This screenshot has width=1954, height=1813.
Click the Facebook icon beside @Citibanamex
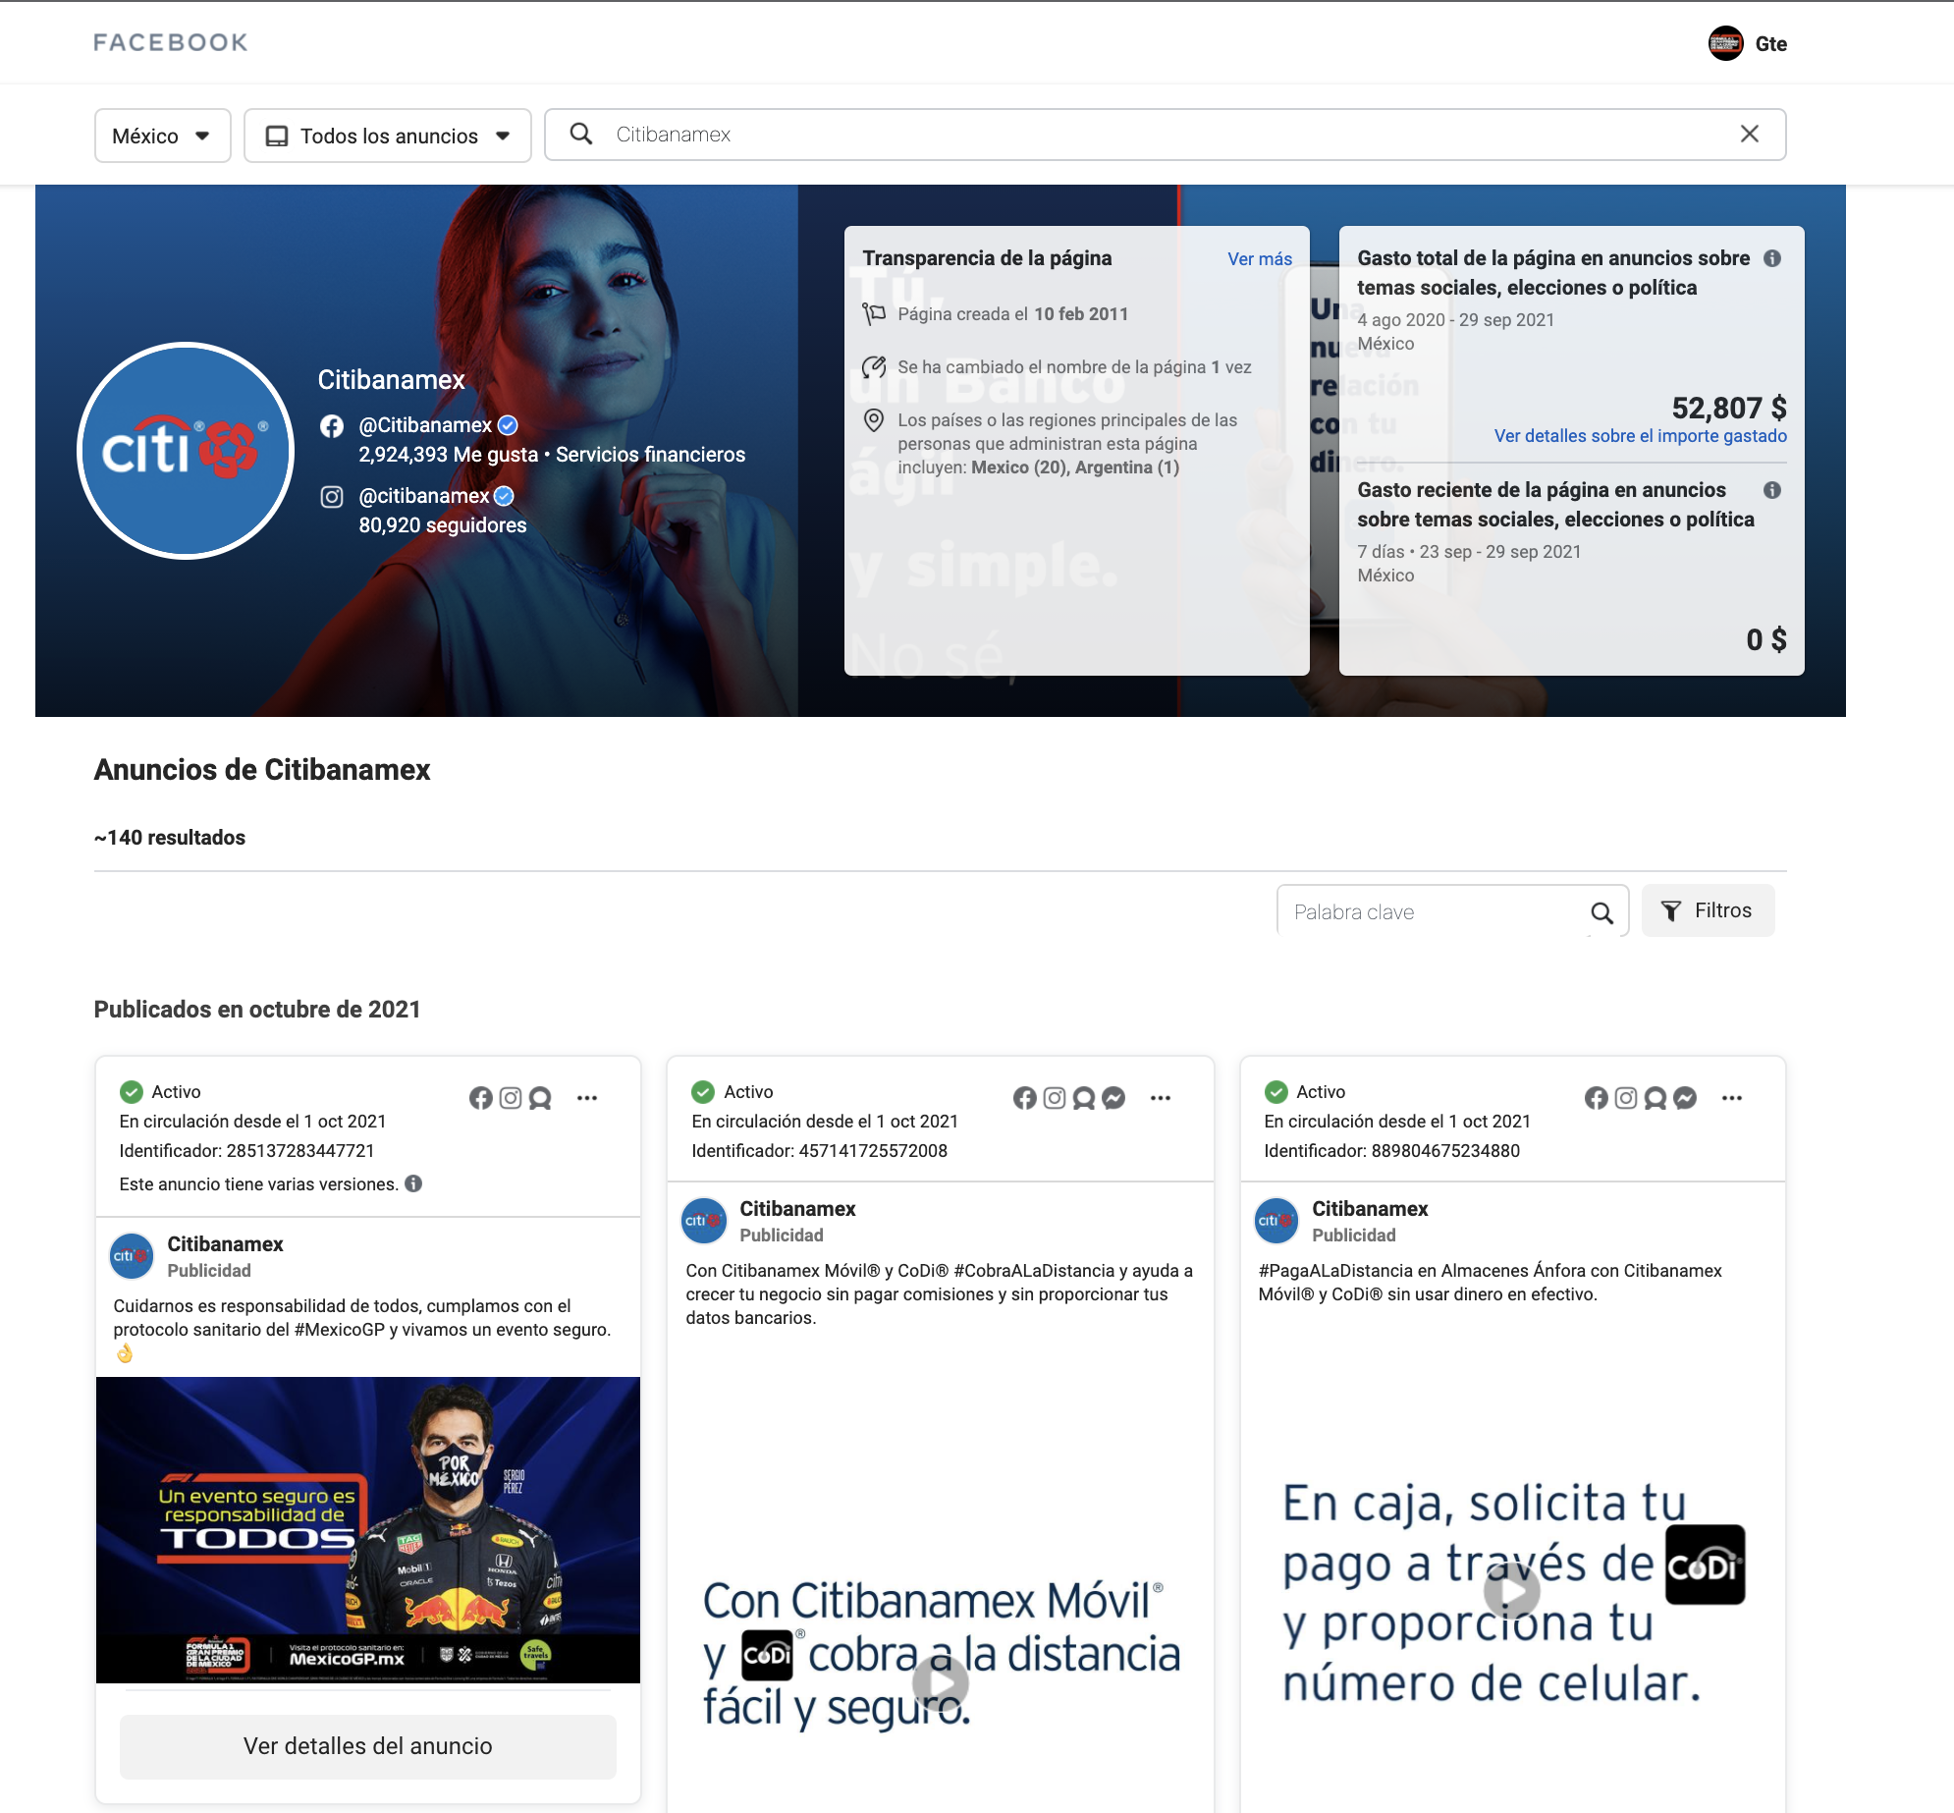coord(332,425)
